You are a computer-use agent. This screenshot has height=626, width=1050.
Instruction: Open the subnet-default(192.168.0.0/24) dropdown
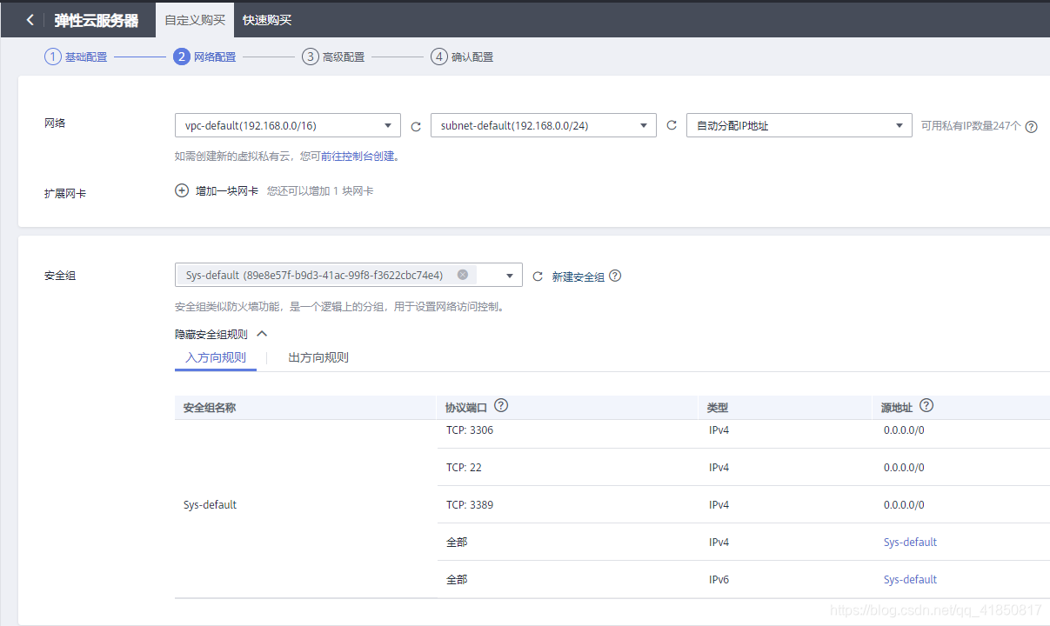point(544,125)
